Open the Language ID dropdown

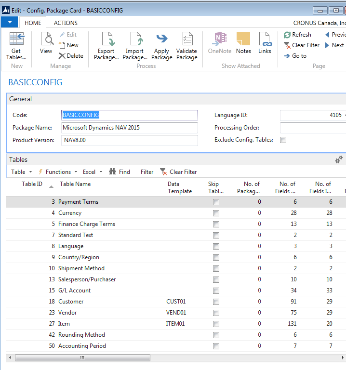click(345, 115)
